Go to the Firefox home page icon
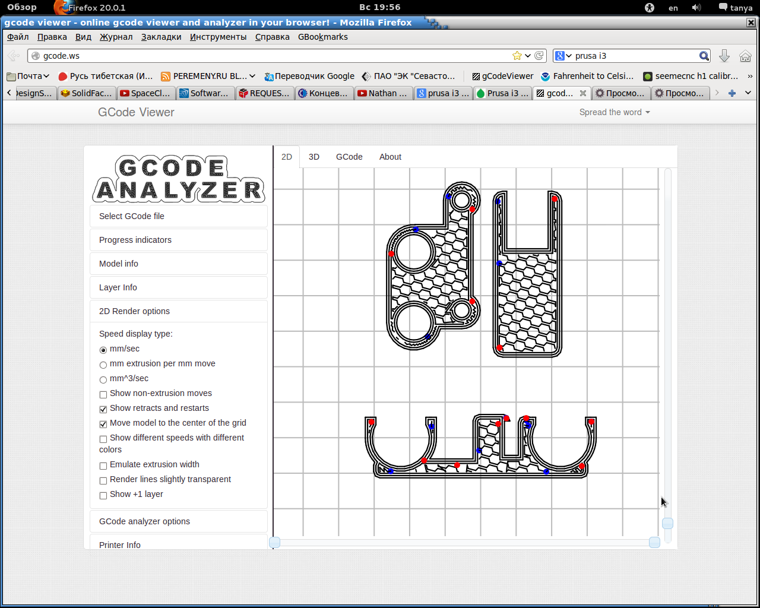 745,56
